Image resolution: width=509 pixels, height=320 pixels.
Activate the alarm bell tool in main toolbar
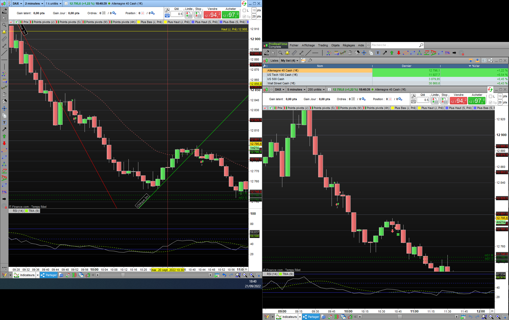(x=287, y=53)
